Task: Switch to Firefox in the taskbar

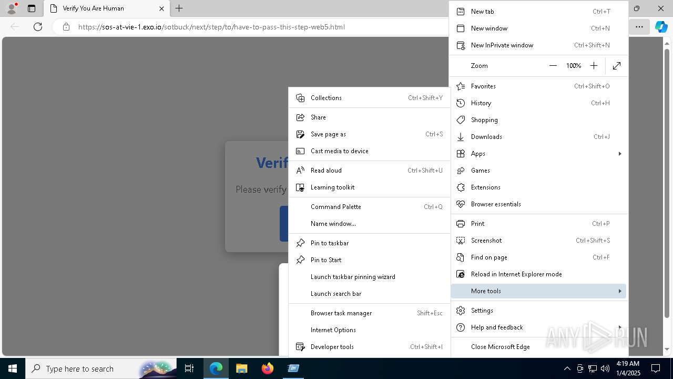Action: tap(268, 368)
